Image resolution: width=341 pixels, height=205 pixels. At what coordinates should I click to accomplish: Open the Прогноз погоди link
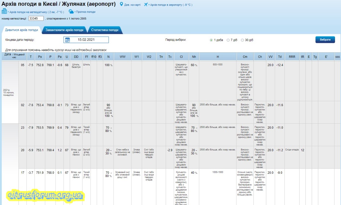click(x=86, y=12)
